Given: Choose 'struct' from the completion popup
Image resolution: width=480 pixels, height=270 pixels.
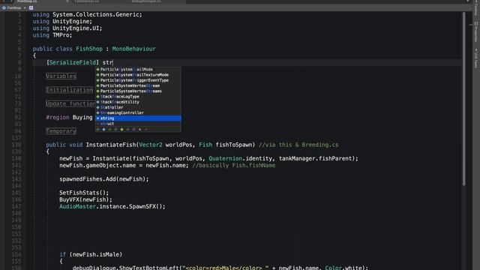Looking at the screenshot, I should (x=138, y=124).
